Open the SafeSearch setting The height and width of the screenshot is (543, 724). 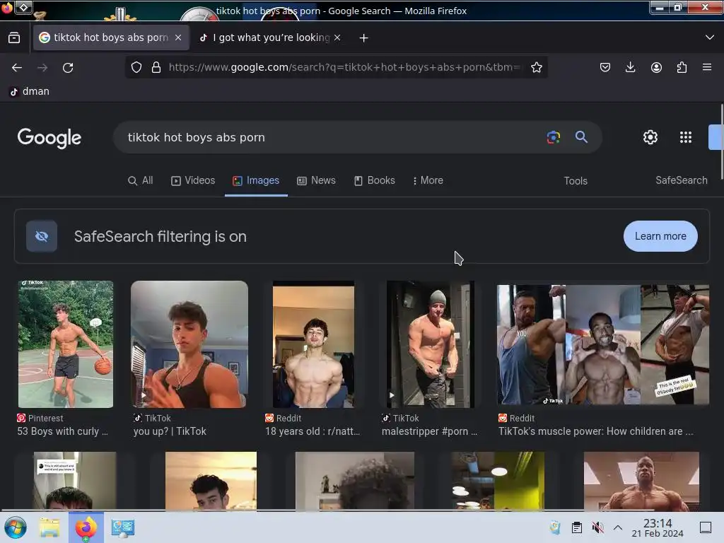coord(681,180)
